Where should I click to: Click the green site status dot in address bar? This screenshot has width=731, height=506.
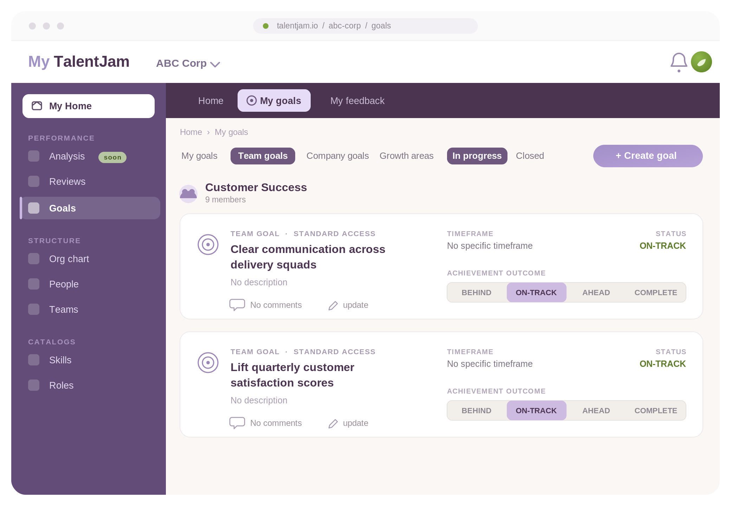point(266,26)
